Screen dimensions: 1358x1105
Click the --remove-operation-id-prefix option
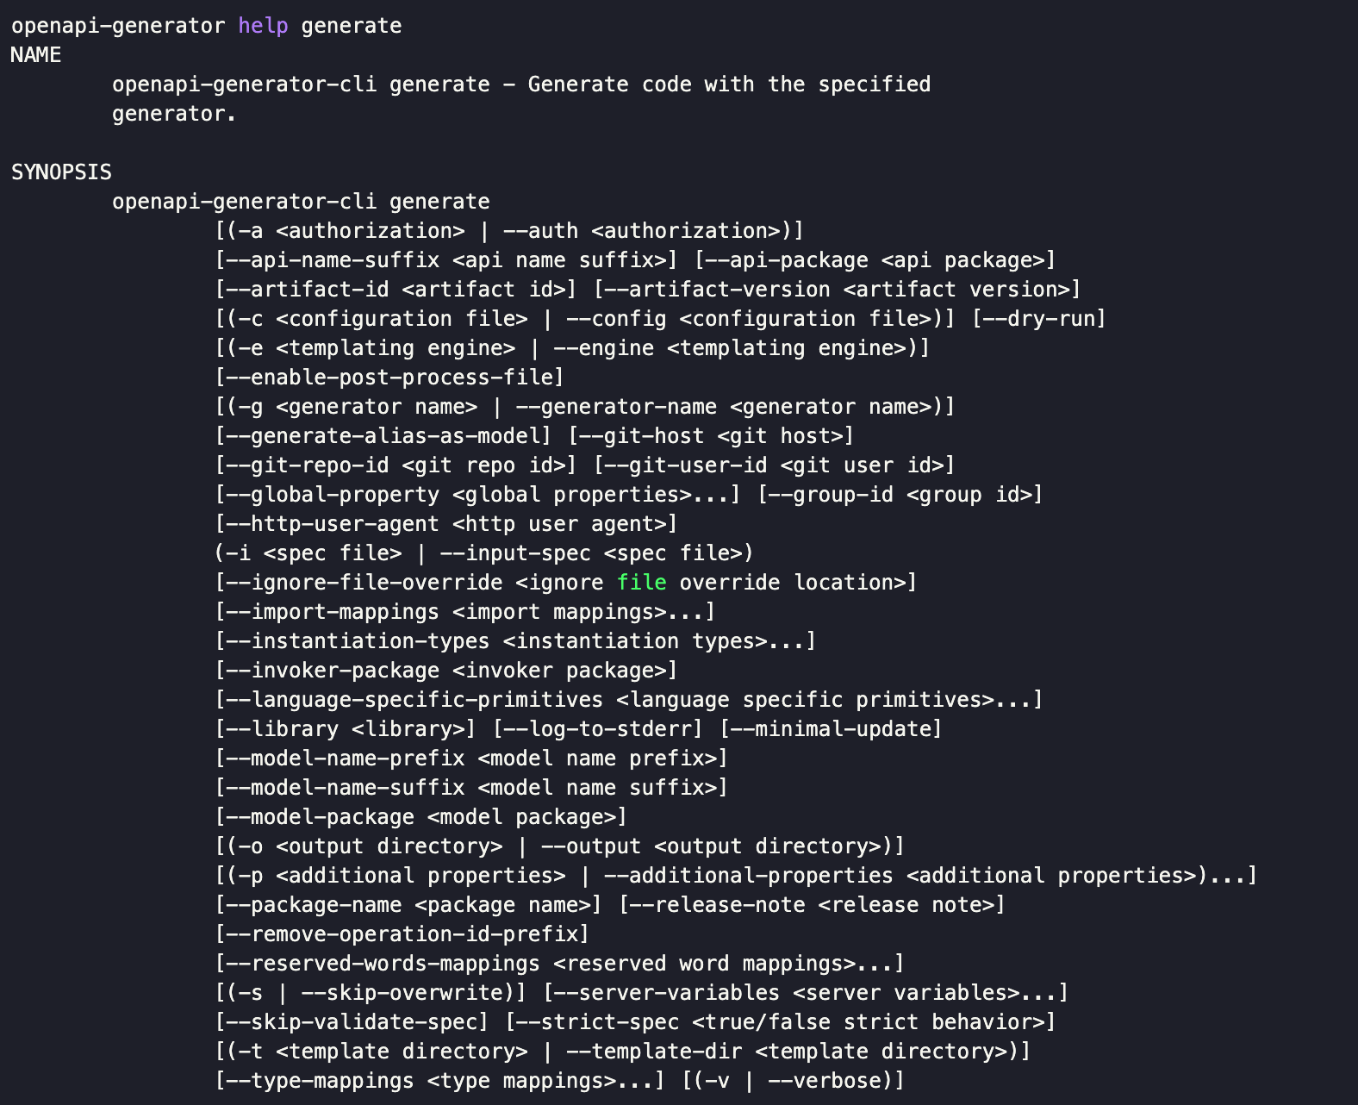(402, 934)
